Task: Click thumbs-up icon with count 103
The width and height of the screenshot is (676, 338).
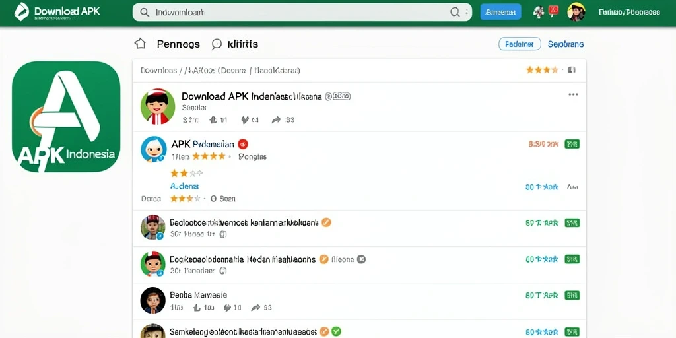Action: point(197,308)
